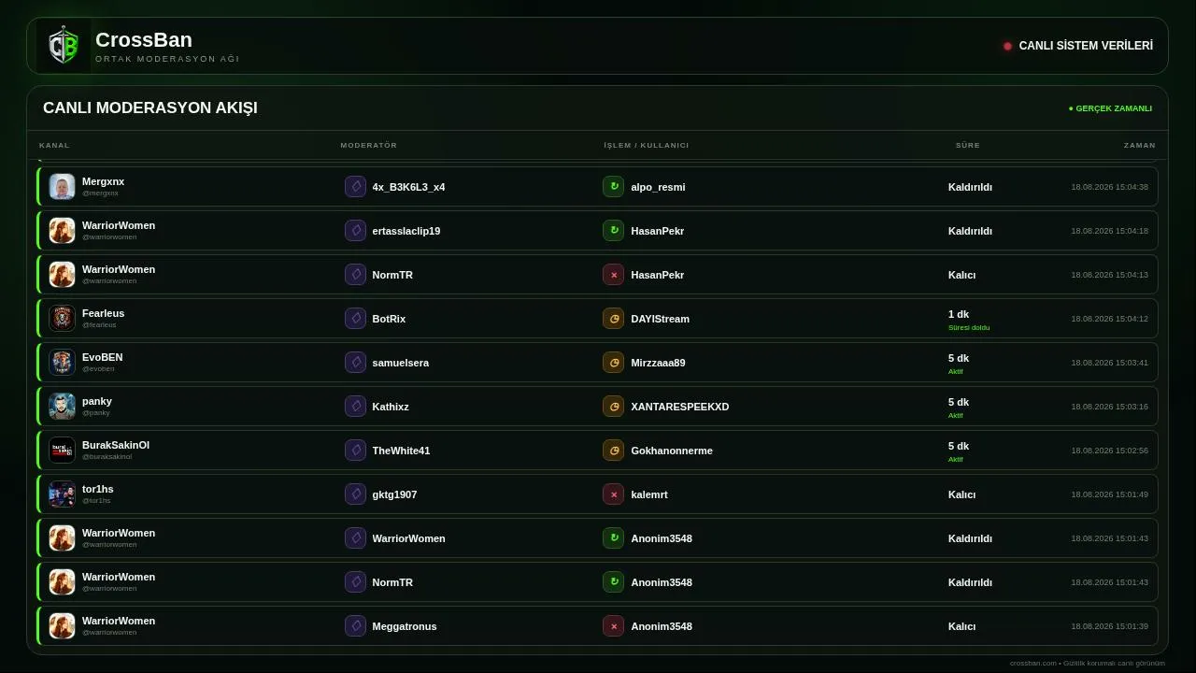Click the CrossBan shield logo
The height and width of the screenshot is (673, 1196).
(64, 46)
